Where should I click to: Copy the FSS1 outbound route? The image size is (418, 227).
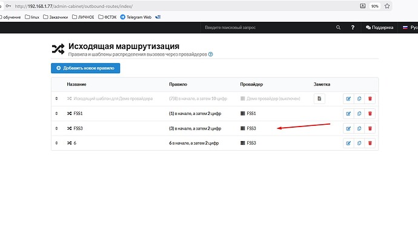coord(359,114)
